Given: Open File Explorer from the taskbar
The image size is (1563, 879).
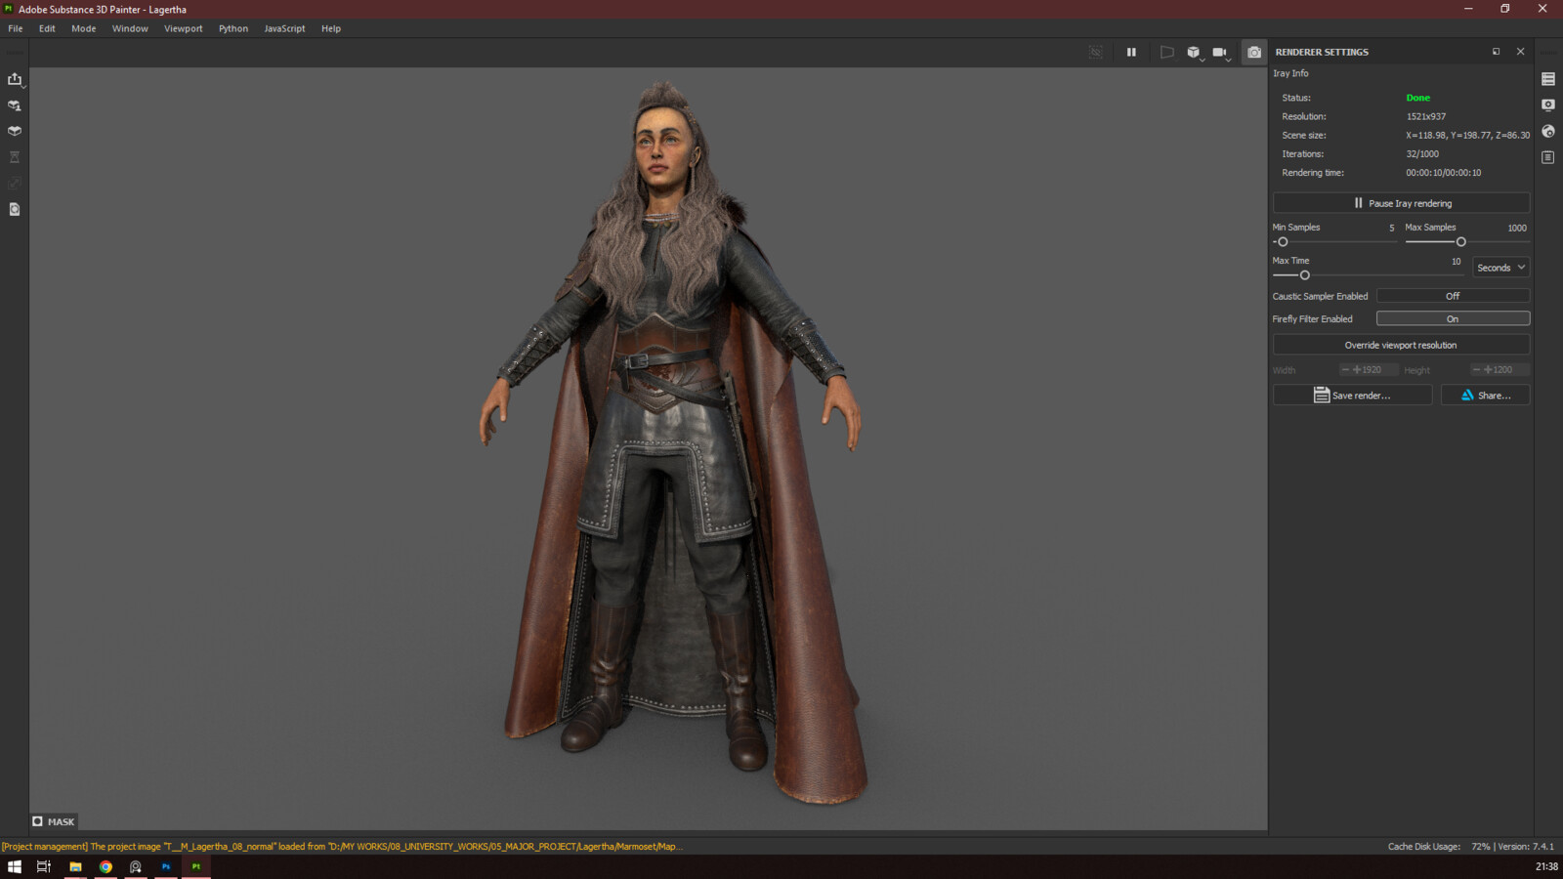Looking at the screenshot, I should [x=75, y=866].
